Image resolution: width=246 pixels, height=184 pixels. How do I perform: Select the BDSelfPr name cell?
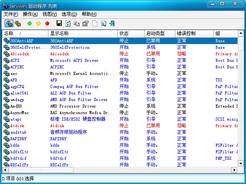coord(19,165)
